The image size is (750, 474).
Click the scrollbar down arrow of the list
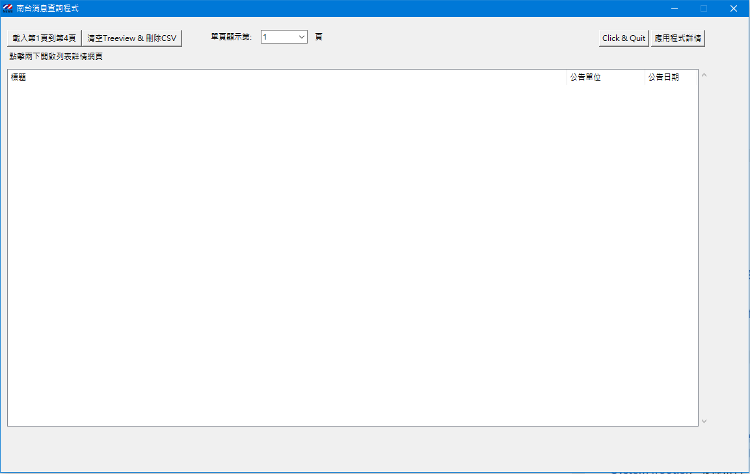pyautogui.click(x=704, y=421)
